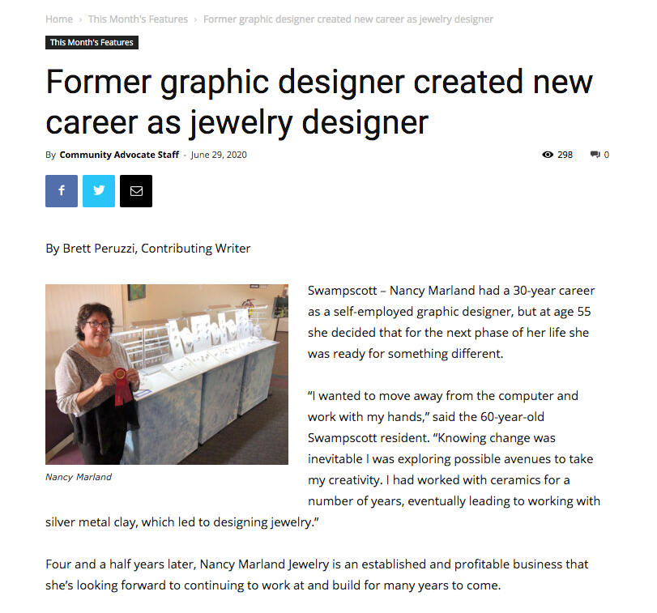Image resolution: width=657 pixels, height=613 pixels.
Task: Open Community Advocate Staff author page
Action: click(x=119, y=155)
